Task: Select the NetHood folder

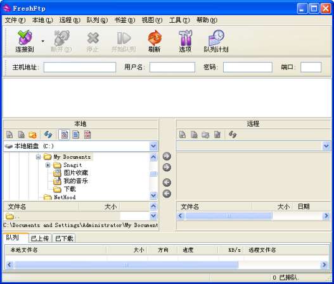Action: [x=65, y=197]
